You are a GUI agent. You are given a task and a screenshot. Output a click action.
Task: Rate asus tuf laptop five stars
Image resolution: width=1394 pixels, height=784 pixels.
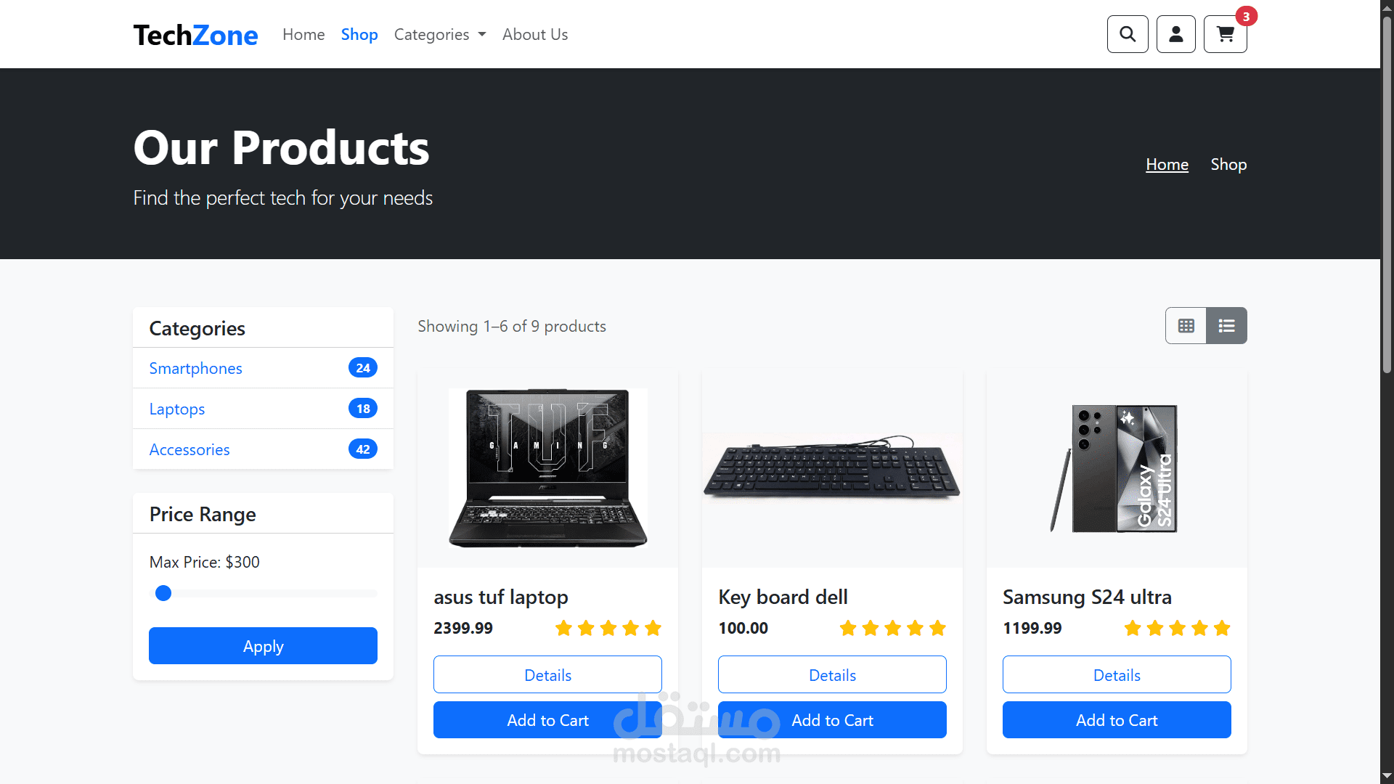[x=653, y=628]
